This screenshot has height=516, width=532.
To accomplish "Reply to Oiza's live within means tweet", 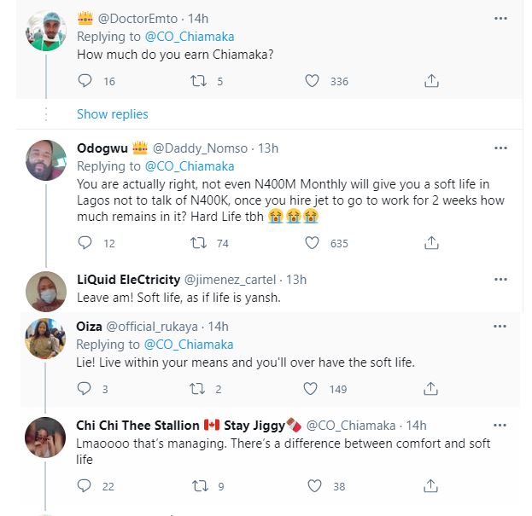I will coord(85,389).
